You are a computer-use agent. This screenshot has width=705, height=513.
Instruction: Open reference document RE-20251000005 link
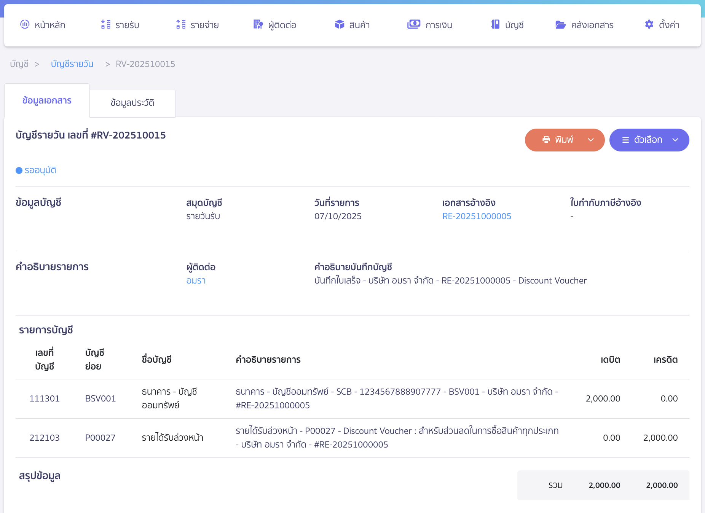pyautogui.click(x=477, y=217)
